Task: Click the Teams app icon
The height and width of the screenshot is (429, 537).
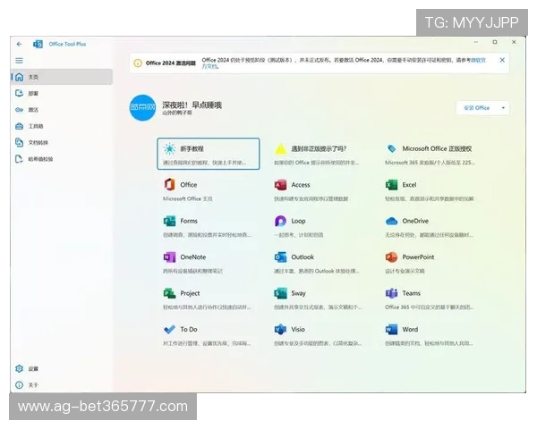Action: coord(391,293)
